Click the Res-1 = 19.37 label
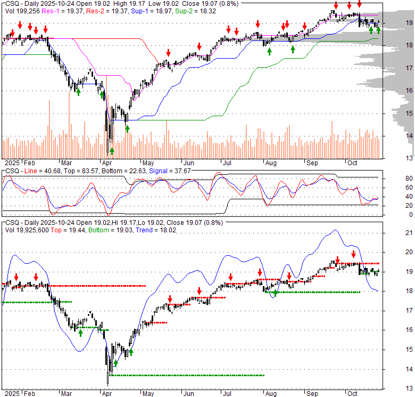Viewport: 415px width, 397px height. [x=62, y=11]
